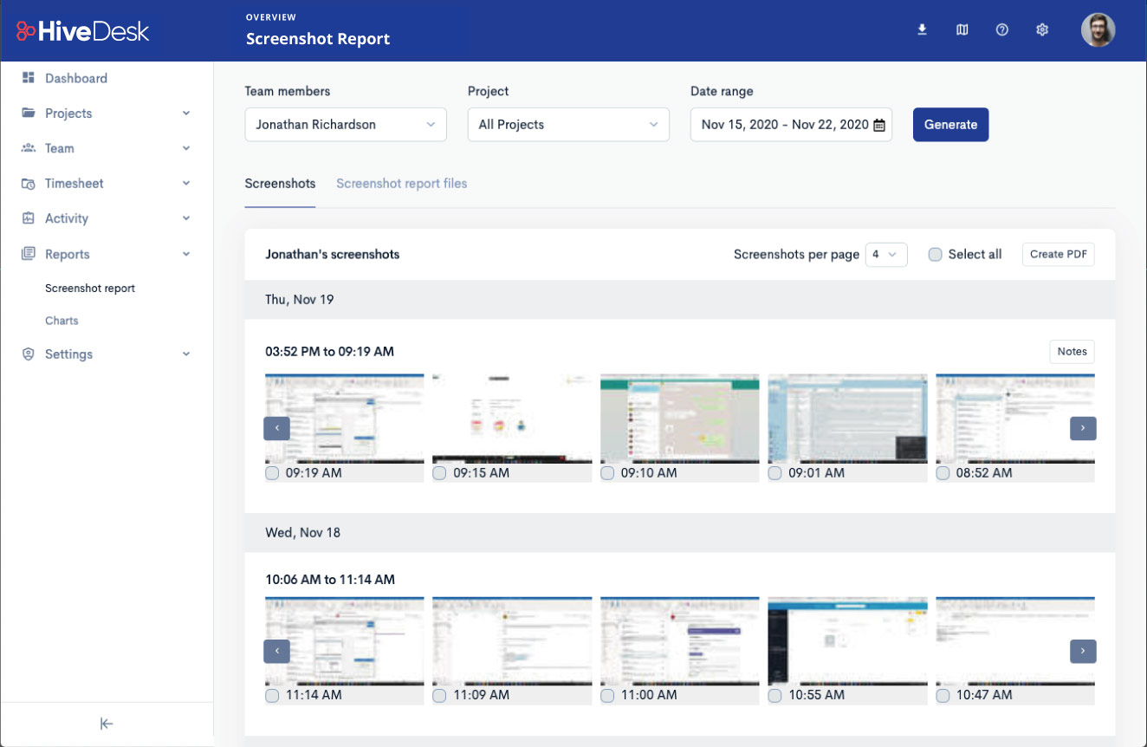1147x747 pixels.
Task: Open the All Projects dropdown
Action: pos(567,124)
